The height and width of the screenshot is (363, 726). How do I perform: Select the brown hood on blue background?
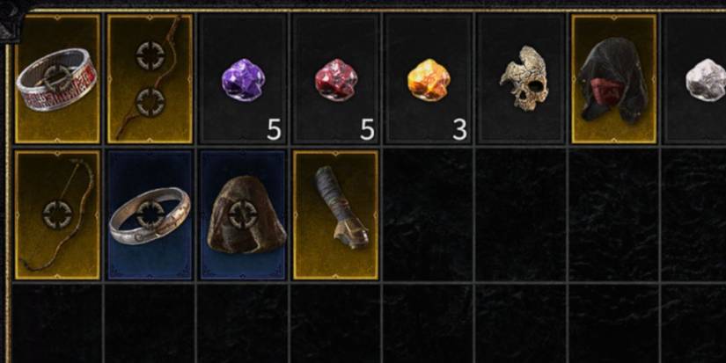pos(243,215)
